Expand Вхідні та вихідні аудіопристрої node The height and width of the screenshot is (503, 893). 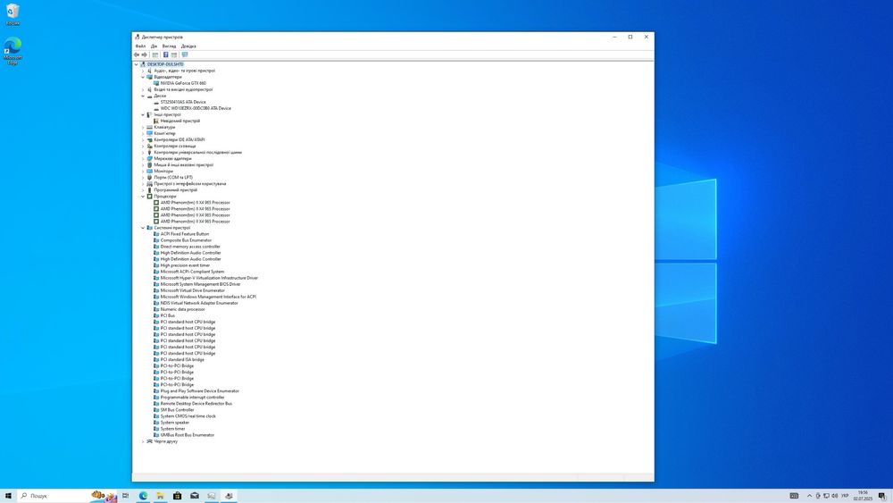pos(143,89)
